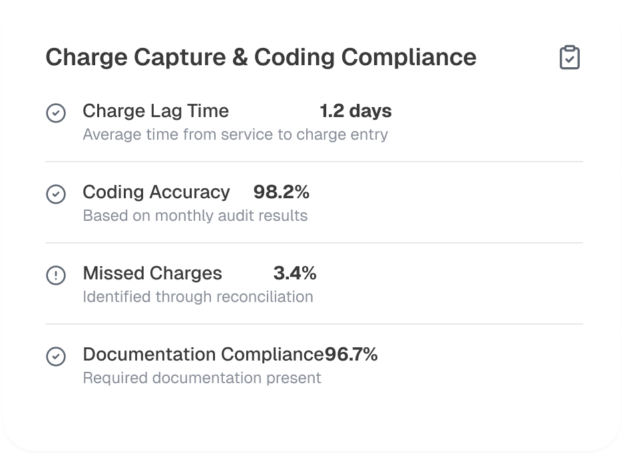Image resolution: width=623 pixels, height=455 pixels.
Task: Click the 96.7% documentation compliance value
Action: coord(351,355)
